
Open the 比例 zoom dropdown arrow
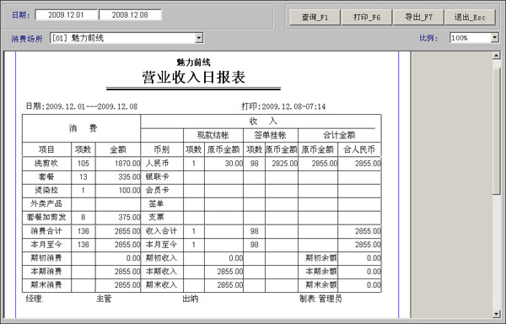click(495, 38)
